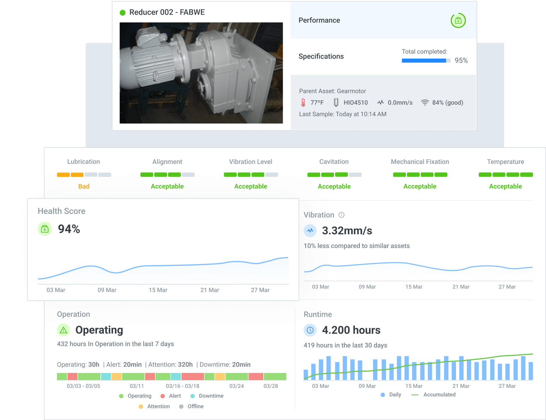The height and width of the screenshot is (420, 546).
Task: Click the Health Score green badge icon
Action: (x=45, y=229)
